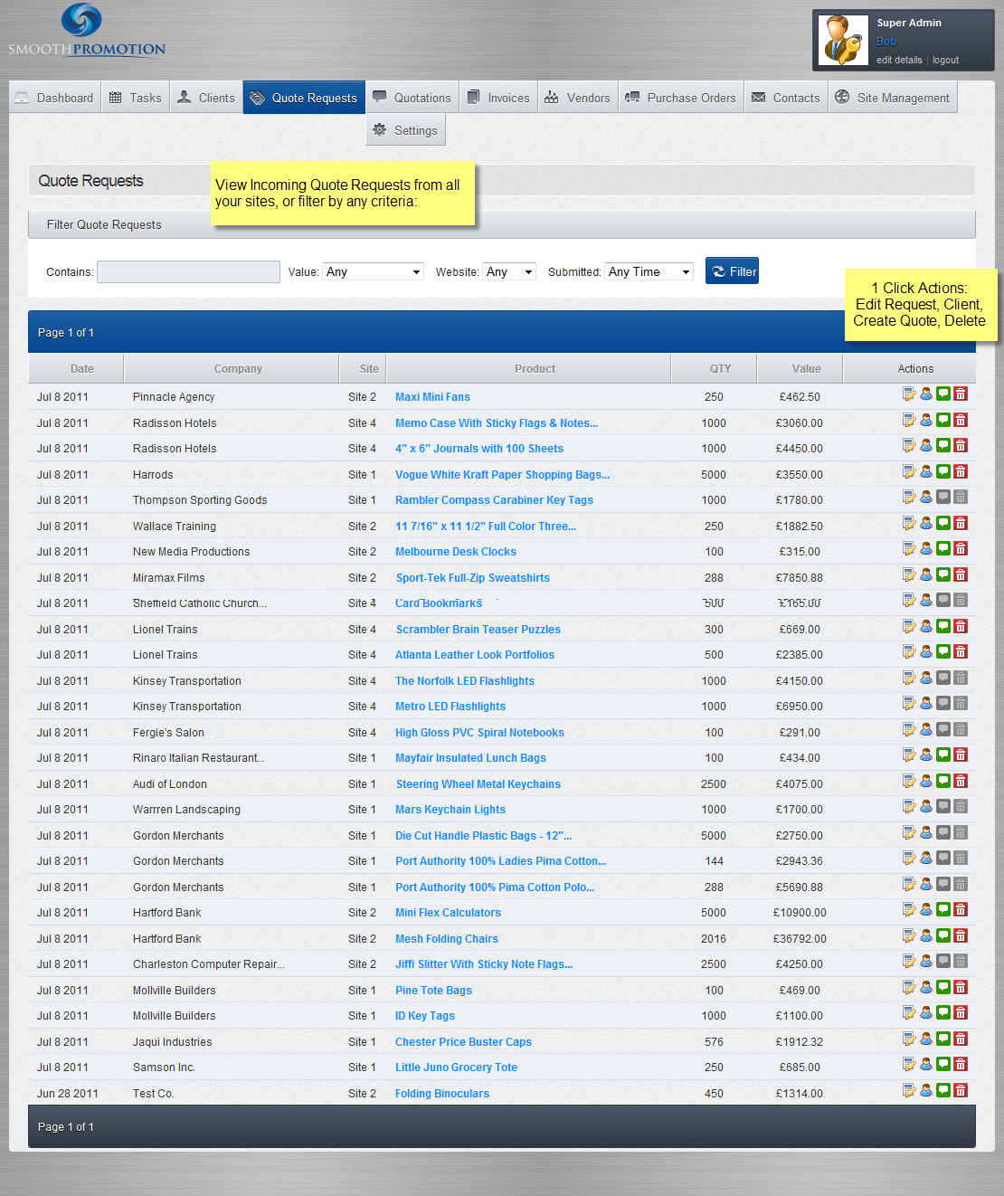This screenshot has width=1004, height=1196.
Task: Open the Site Management tab
Action: (x=892, y=98)
